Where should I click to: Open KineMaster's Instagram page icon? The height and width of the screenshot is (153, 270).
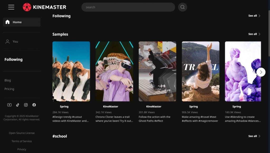(26, 105)
